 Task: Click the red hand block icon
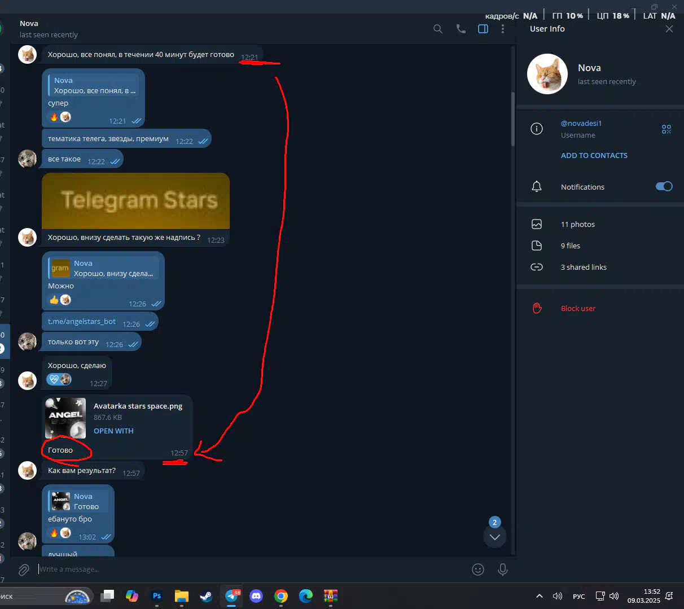(537, 308)
